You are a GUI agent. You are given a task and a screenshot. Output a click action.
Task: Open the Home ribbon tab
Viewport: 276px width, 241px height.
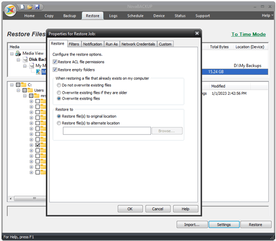tap(30, 16)
